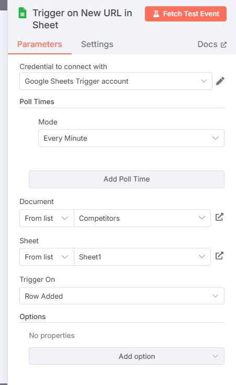
Task: Click the Docs external link icon
Action: [x=223, y=44]
